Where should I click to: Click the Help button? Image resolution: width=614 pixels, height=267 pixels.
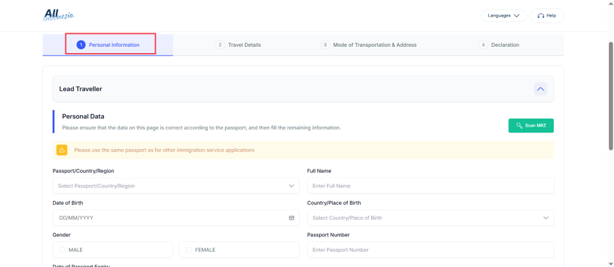(x=547, y=15)
